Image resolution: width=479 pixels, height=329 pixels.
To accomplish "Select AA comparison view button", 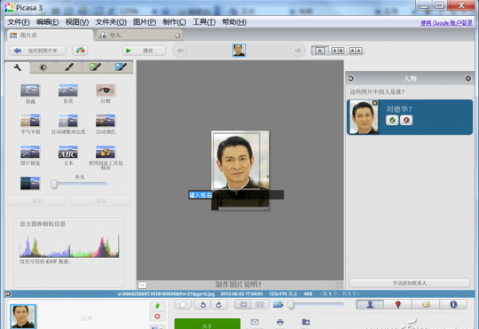I will [x=356, y=51].
